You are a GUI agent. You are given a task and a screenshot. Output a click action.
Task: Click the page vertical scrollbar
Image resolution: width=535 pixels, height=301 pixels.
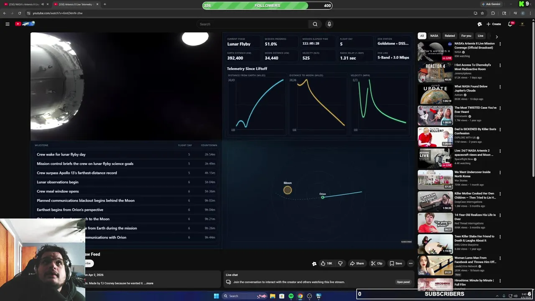(x=533, y=100)
